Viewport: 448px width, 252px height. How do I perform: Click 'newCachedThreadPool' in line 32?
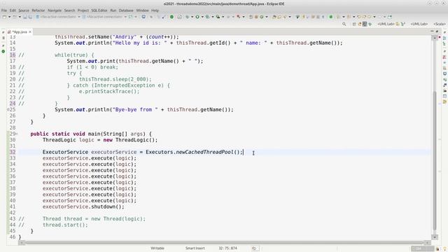pos(204,152)
